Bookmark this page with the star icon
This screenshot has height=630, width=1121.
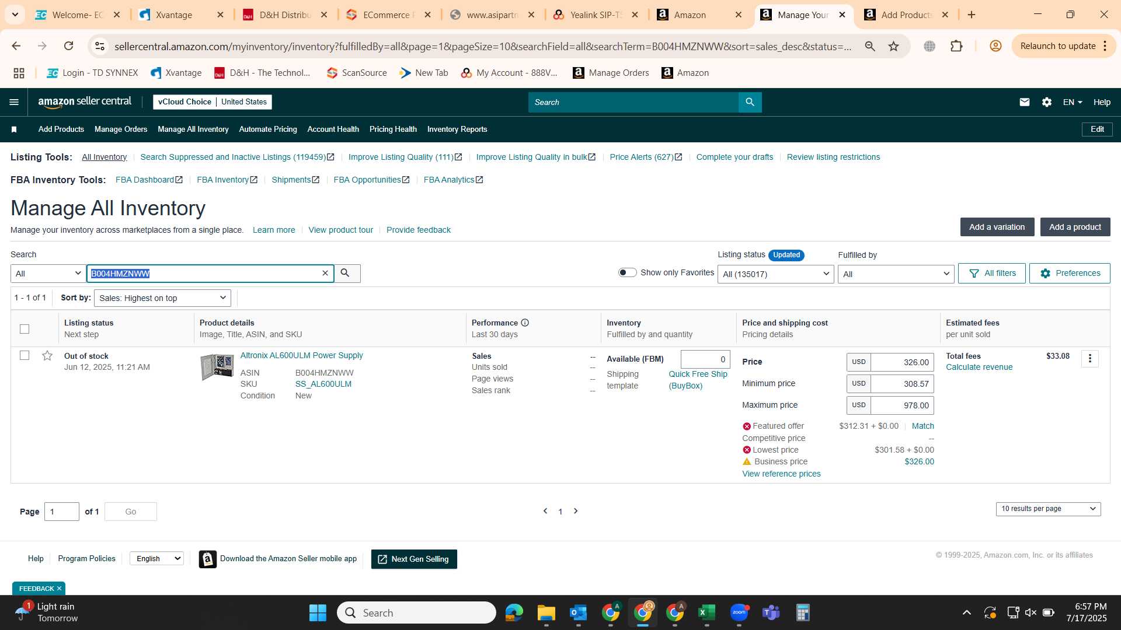(x=893, y=46)
